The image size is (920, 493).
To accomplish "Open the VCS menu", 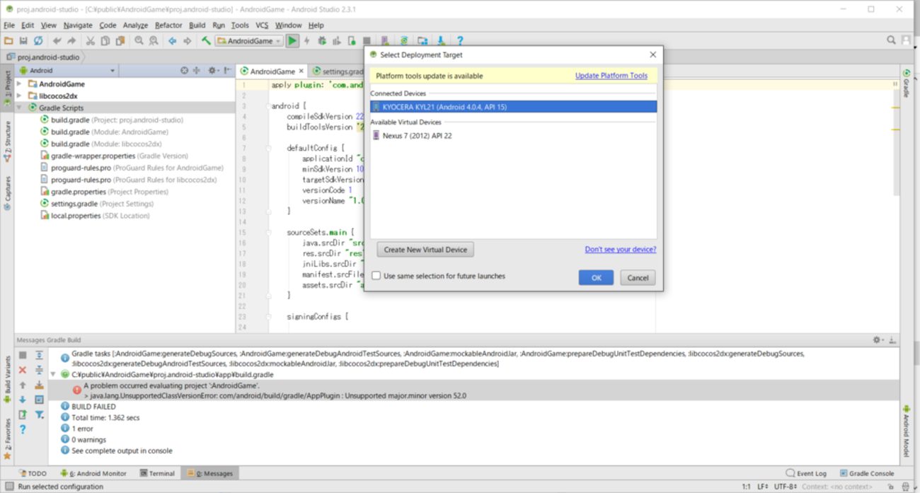I will pos(262,25).
